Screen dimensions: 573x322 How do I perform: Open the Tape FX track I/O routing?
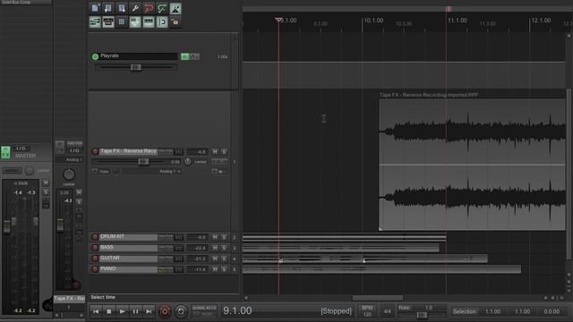tap(179, 151)
